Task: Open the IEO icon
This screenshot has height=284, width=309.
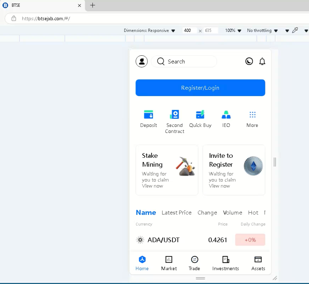Action: point(226,115)
